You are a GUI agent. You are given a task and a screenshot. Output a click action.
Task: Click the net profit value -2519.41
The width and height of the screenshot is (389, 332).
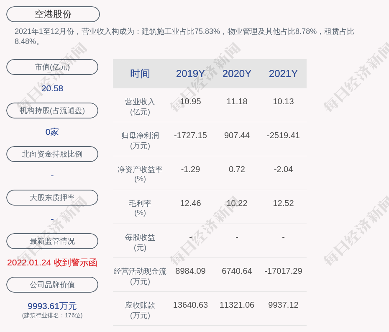pyautogui.click(x=283, y=135)
